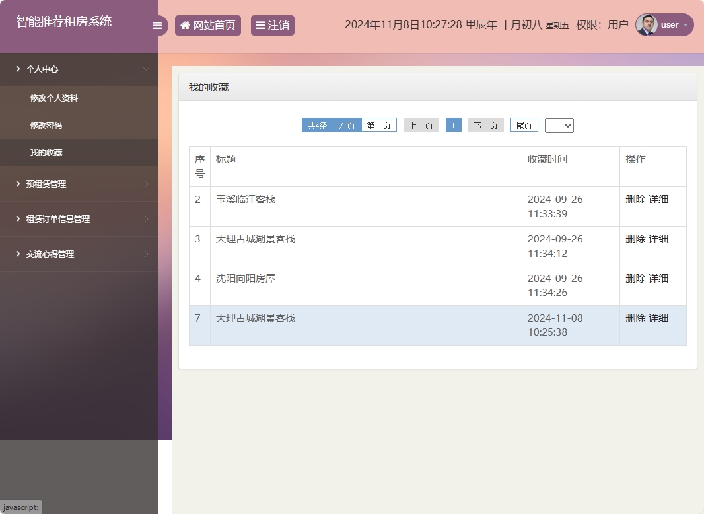The image size is (704, 514).
Task: Expand the 交流心得管理 section
Action: click(x=50, y=254)
